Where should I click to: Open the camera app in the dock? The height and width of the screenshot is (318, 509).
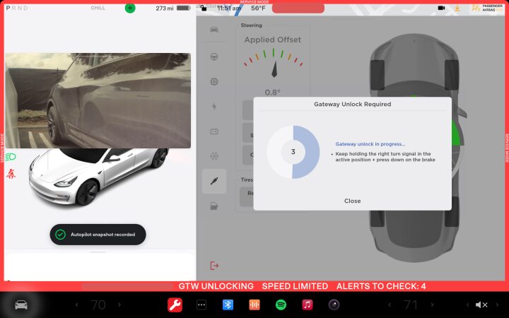pos(334,305)
